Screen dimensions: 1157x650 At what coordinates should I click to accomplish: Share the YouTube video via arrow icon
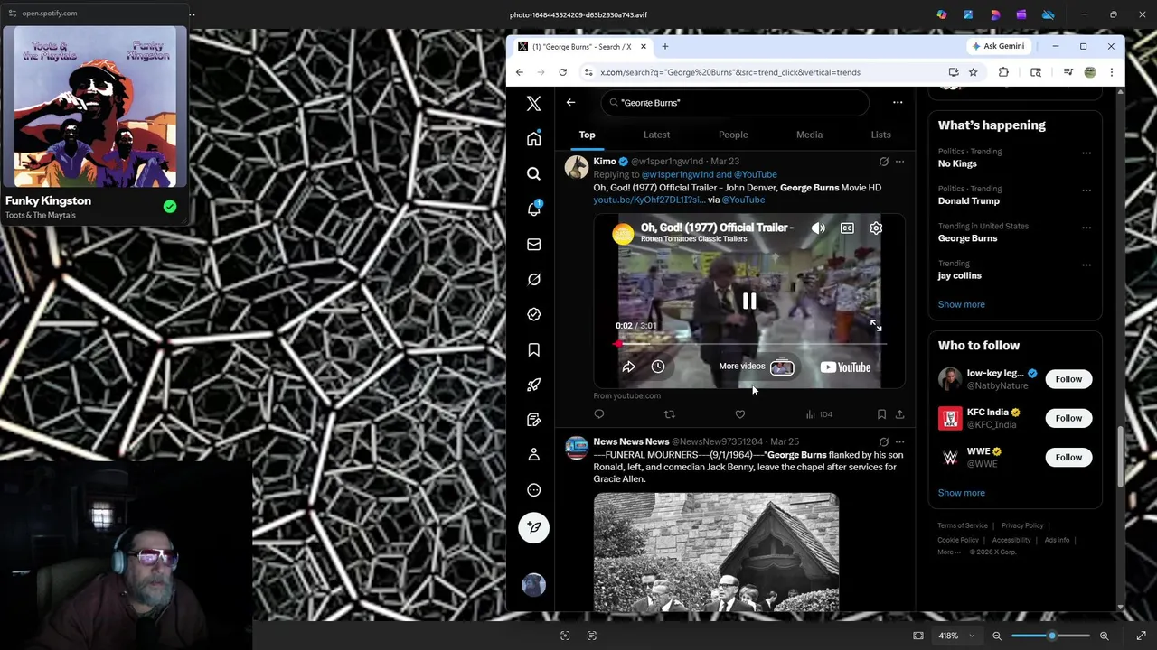point(628,367)
